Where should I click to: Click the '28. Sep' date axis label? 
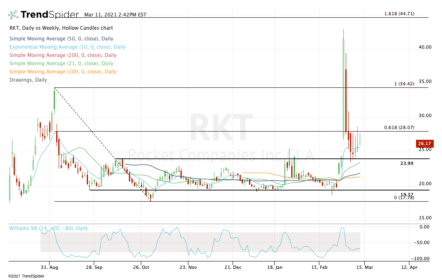(94, 267)
